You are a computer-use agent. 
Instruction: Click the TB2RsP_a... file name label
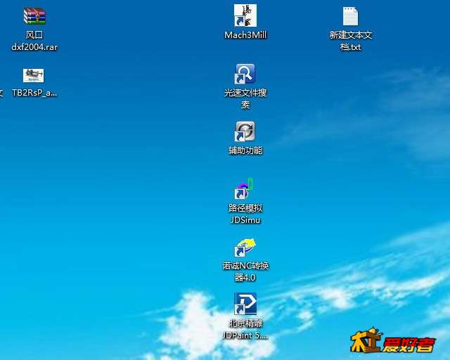coord(34,93)
